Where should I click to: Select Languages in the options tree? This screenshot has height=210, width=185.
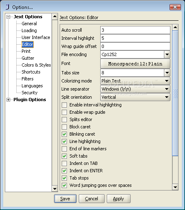click(32, 86)
